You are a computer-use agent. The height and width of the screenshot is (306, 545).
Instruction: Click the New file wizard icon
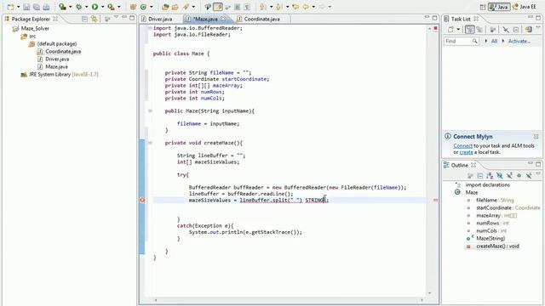(x=11, y=7)
